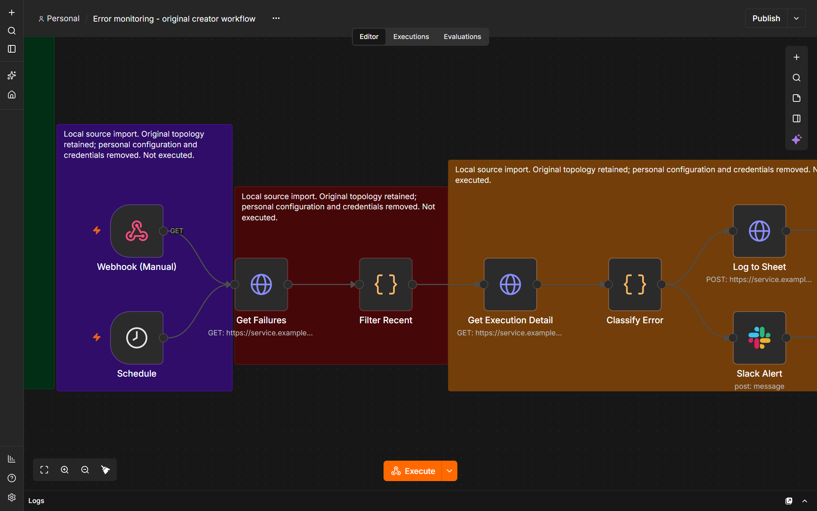Toggle the left sidebar panel icon
This screenshot has height=511, width=817.
click(12, 49)
